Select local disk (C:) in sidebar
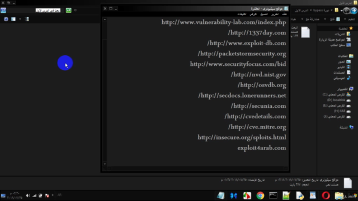The width and height of the screenshot is (358, 201). click(x=337, y=94)
